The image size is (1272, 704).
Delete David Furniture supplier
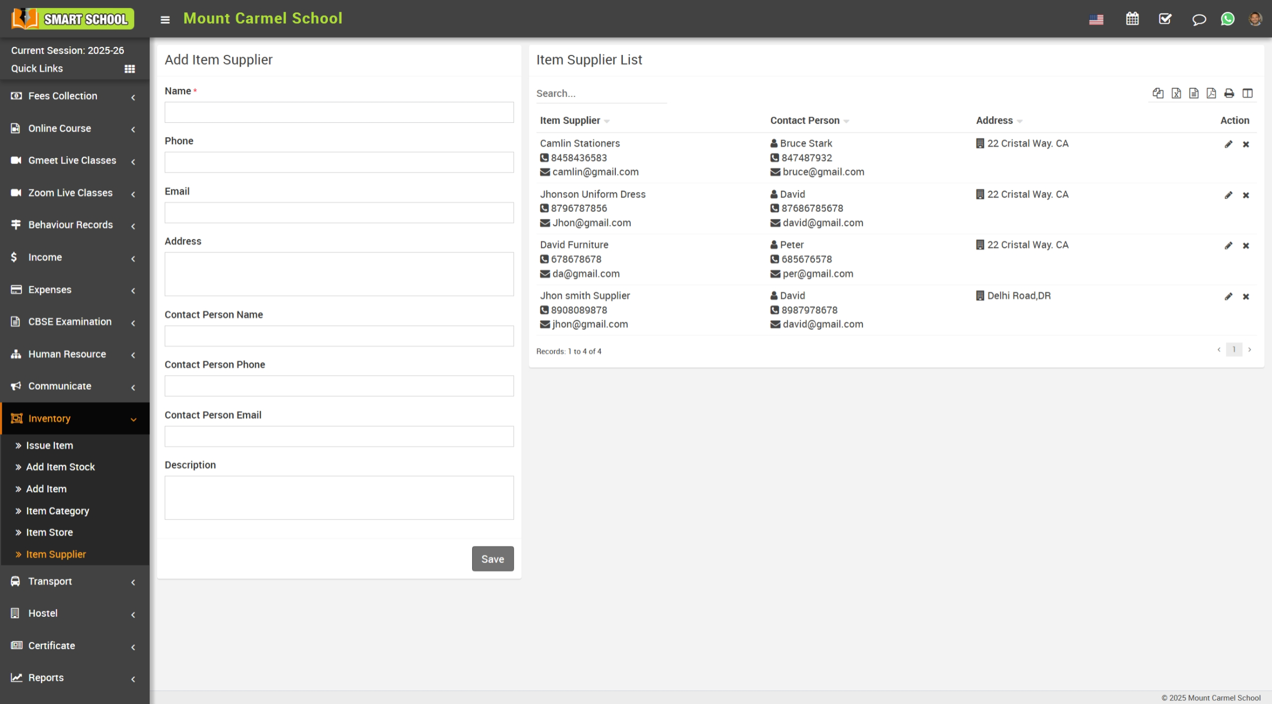[1246, 246]
